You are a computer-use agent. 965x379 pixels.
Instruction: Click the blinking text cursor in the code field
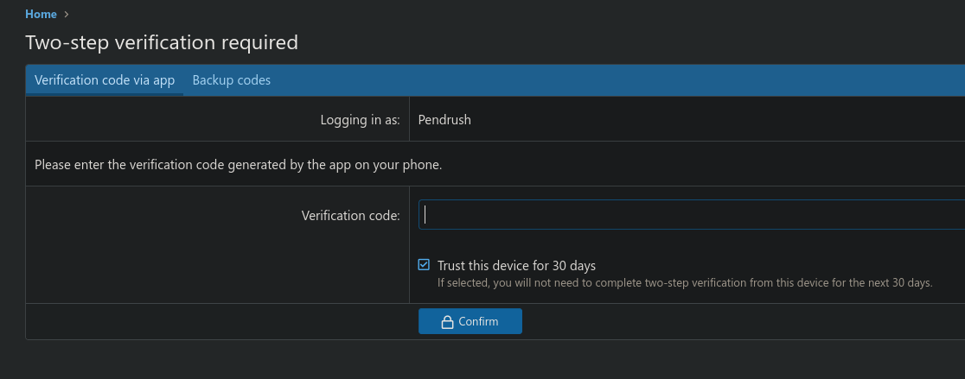tap(425, 215)
